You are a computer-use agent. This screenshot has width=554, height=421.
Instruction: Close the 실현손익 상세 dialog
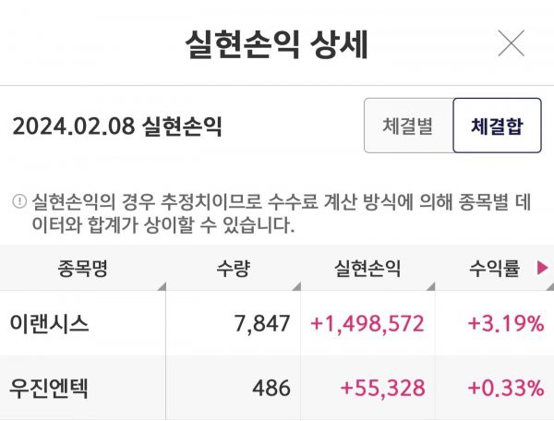(512, 43)
